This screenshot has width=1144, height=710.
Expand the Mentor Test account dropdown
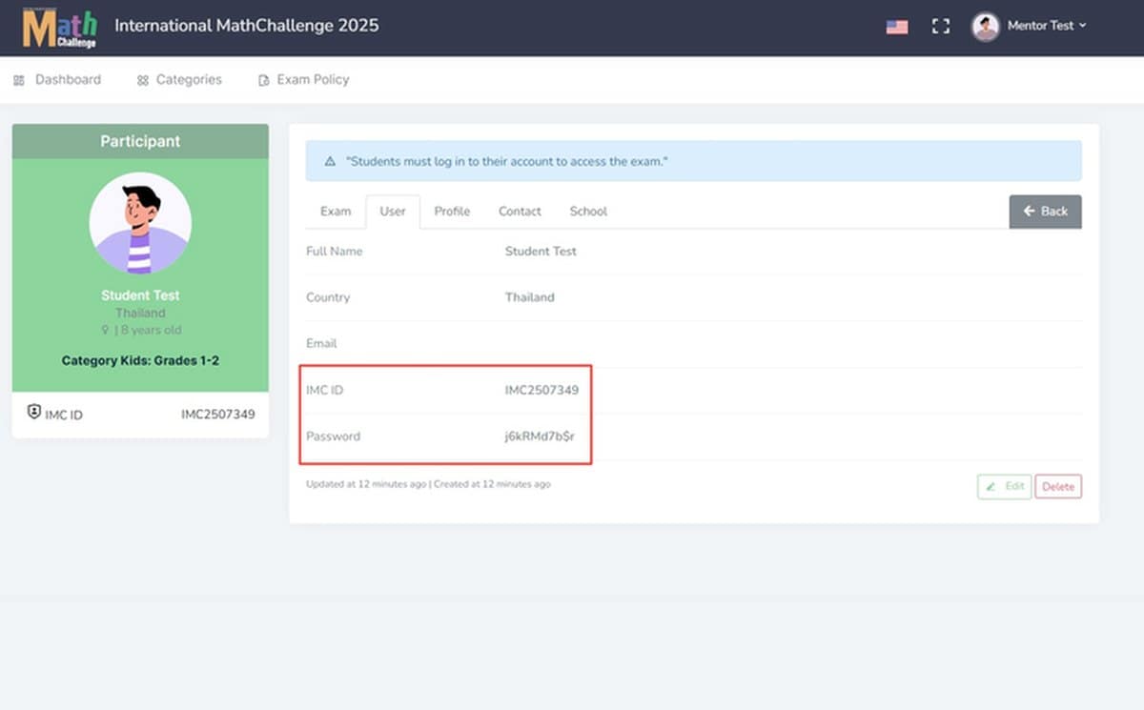click(x=1047, y=26)
